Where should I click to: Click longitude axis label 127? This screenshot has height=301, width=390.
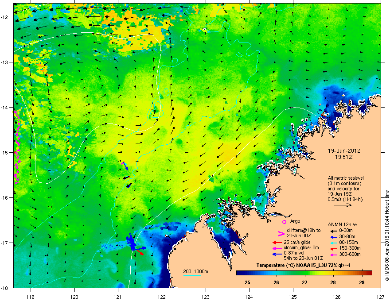(381, 297)
